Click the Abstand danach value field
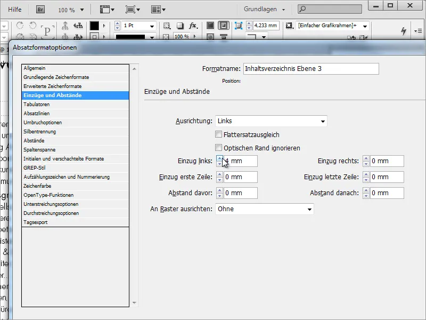The image size is (426, 320). (387, 193)
